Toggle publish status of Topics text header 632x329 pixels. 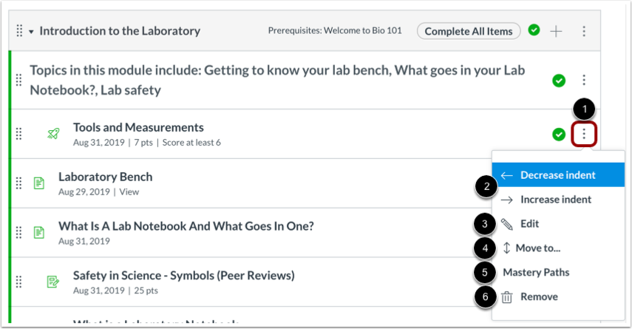[559, 81]
